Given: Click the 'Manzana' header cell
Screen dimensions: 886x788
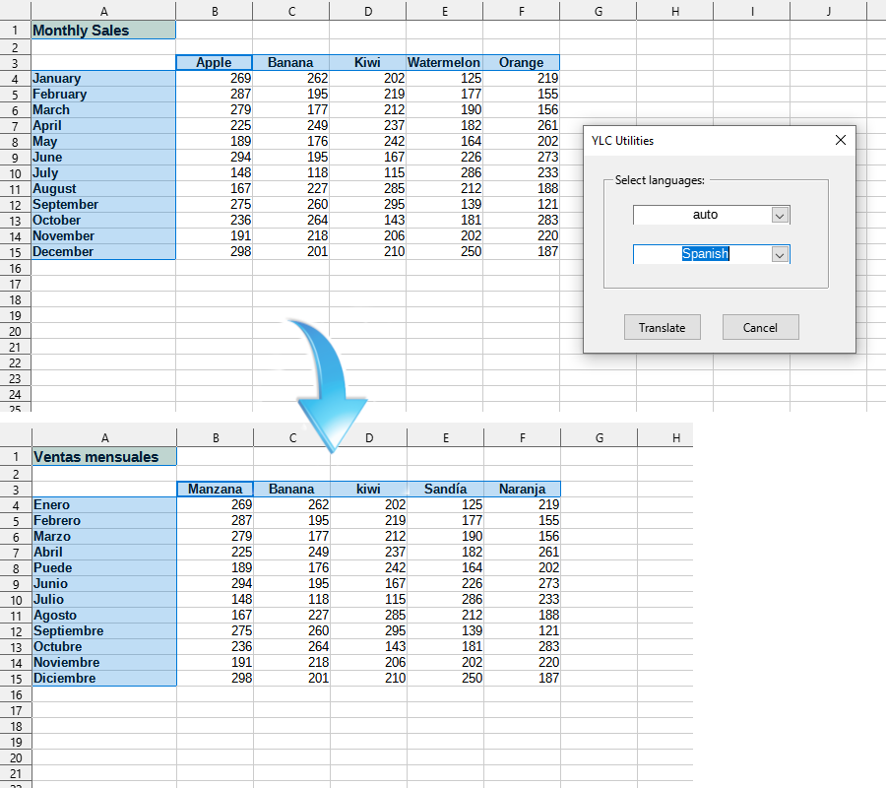Looking at the screenshot, I should point(215,490).
